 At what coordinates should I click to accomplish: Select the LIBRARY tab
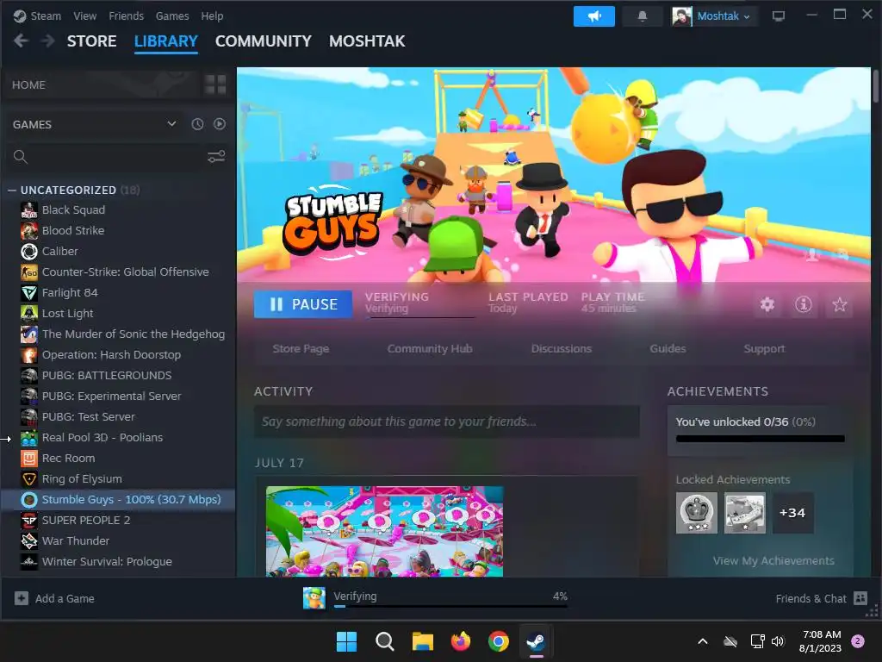click(x=166, y=41)
